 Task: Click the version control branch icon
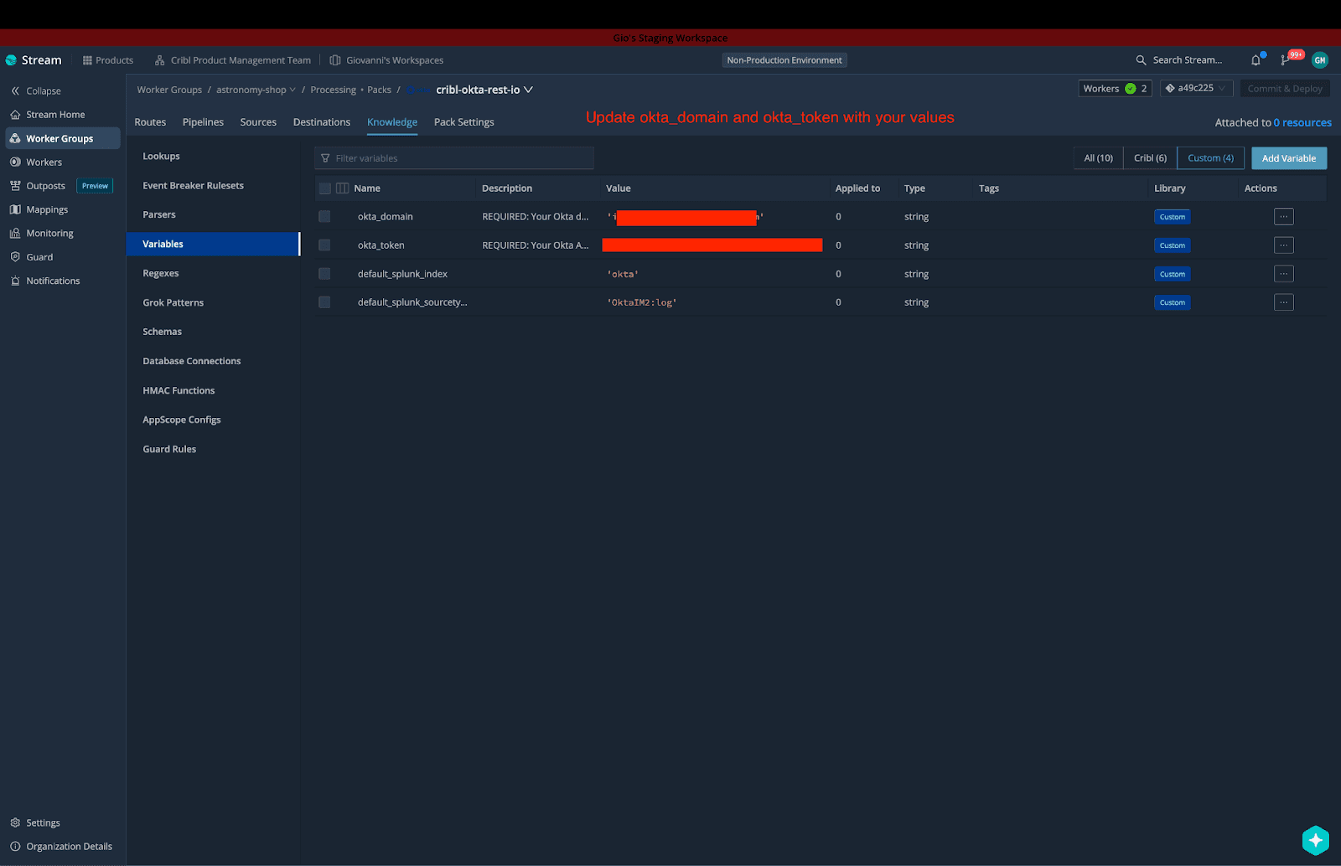click(x=1286, y=60)
